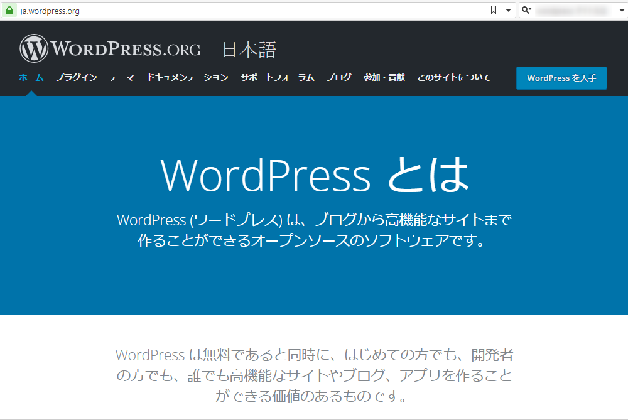628x420 pixels.
Task: Click the bookmark icon in address bar
Action: point(494,10)
